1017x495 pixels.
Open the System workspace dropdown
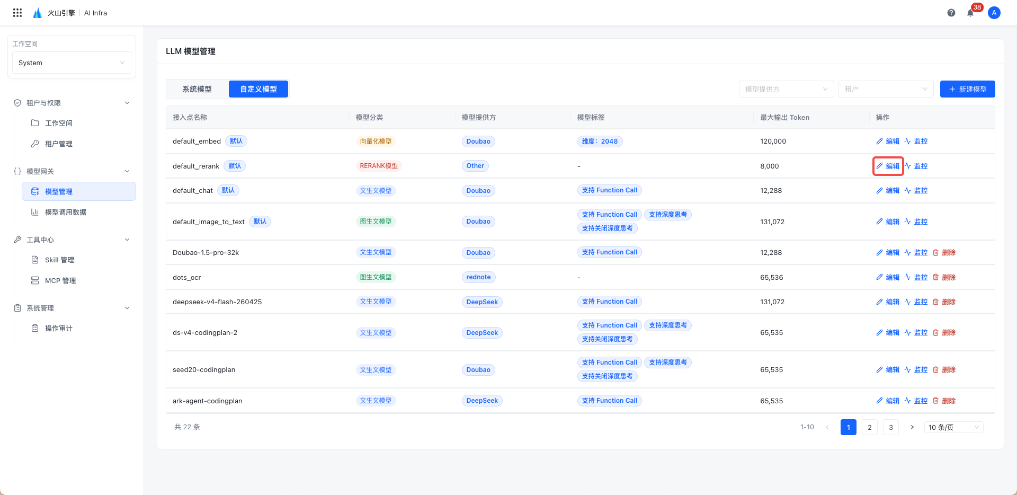point(72,63)
